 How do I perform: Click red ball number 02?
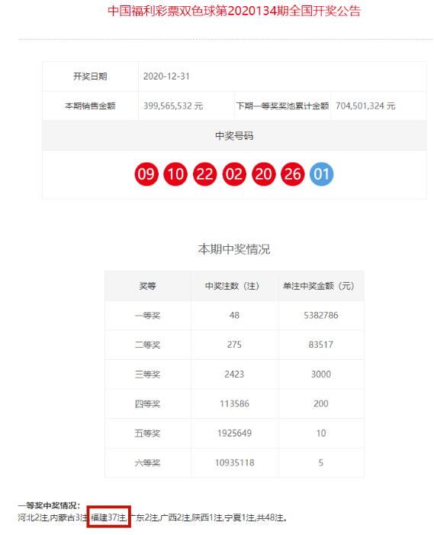pos(234,174)
